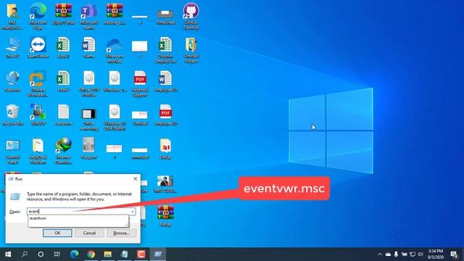Expand the Open combo box dropdown arrow
464x261 pixels.
(133, 211)
